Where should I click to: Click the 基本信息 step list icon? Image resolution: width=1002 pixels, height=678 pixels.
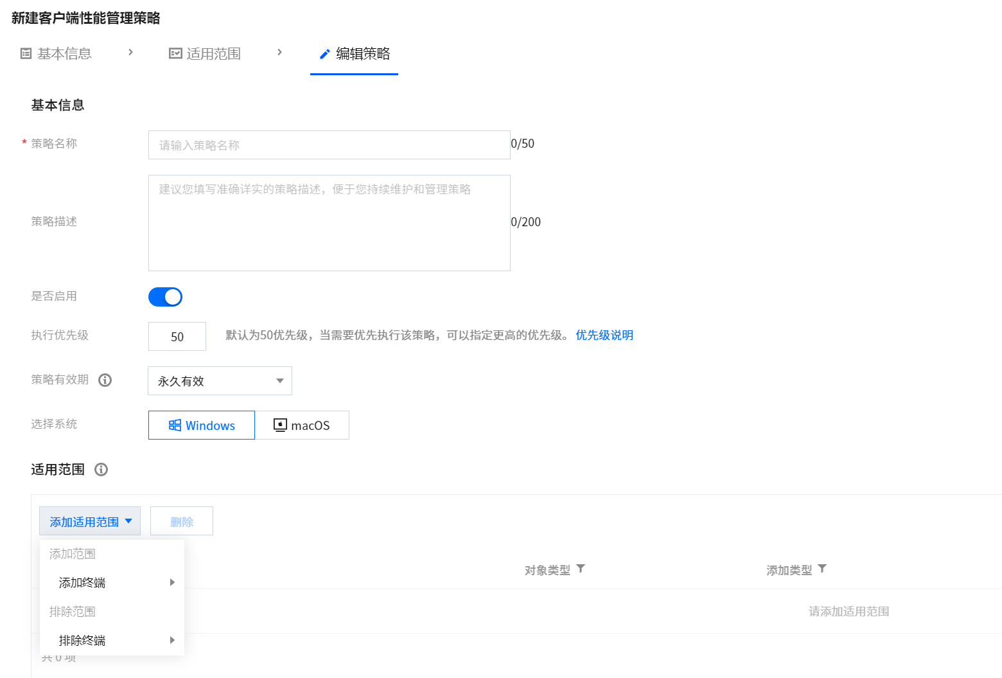[26, 53]
